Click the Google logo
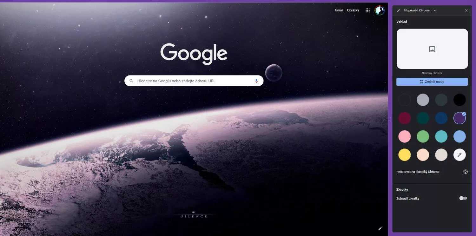 194,54
